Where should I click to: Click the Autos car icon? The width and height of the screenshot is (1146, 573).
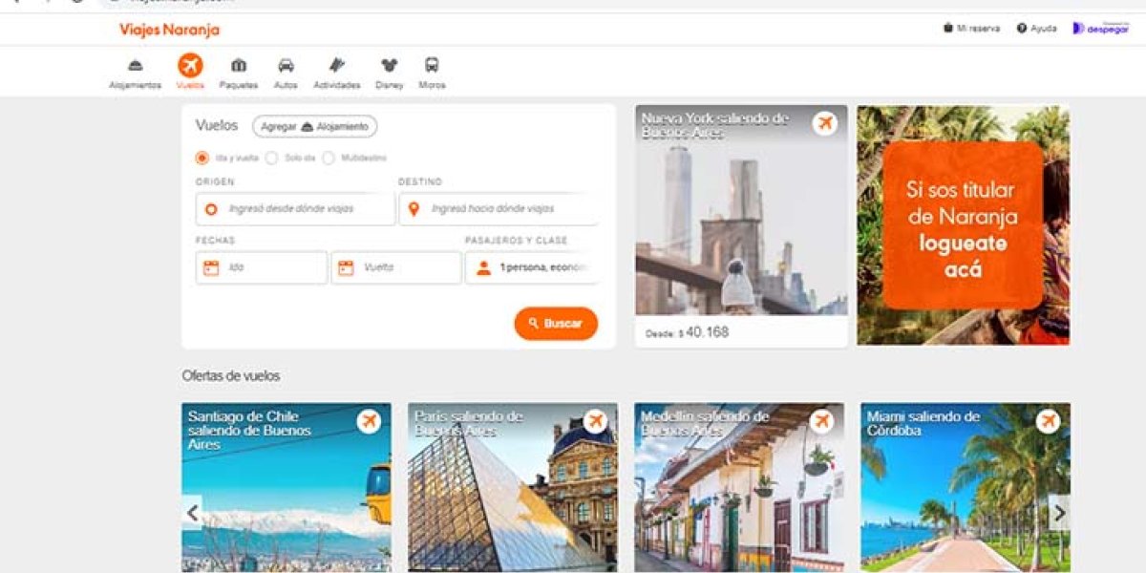pos(286,66)
